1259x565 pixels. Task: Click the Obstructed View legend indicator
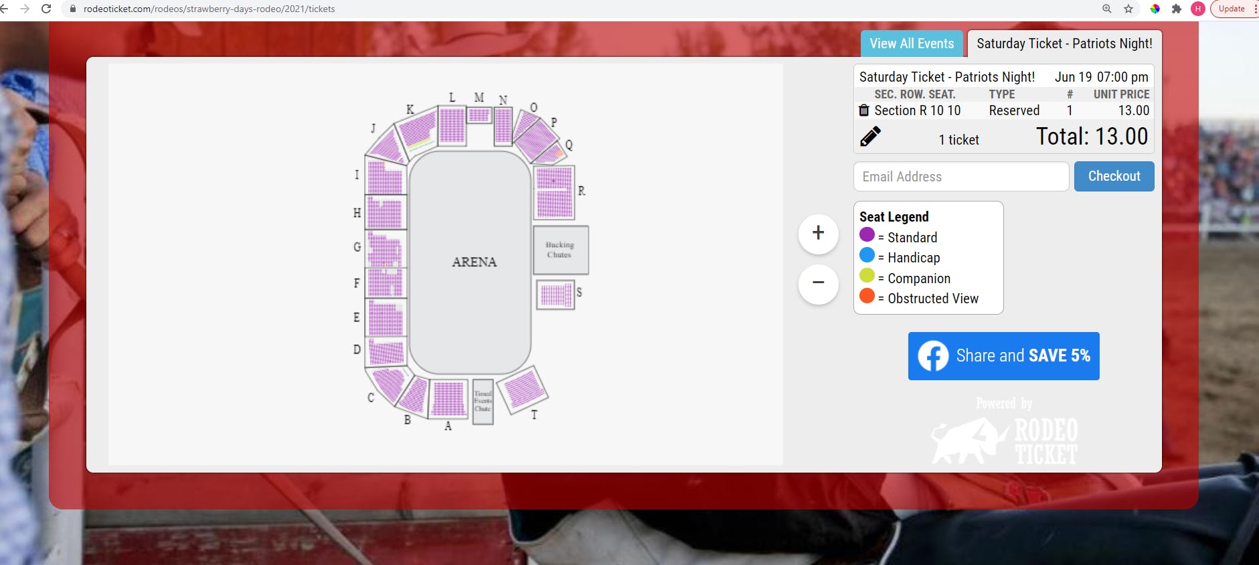tap(868, 297)
